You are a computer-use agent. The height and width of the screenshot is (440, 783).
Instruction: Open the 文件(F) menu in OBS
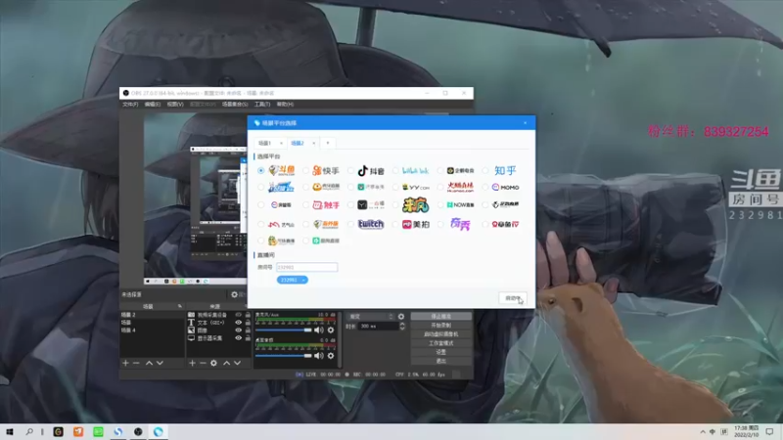tap(130, 105)
